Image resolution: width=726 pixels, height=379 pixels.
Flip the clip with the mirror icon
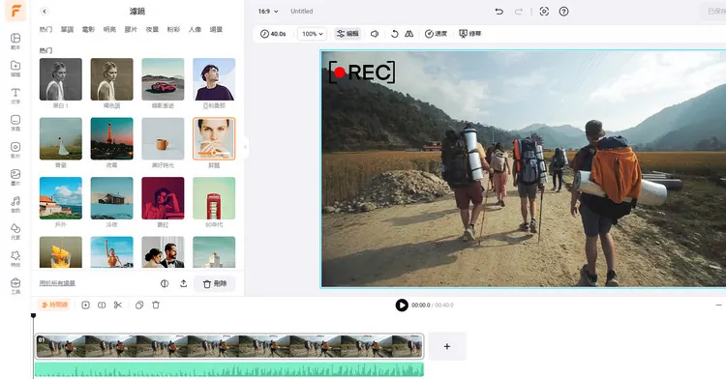coord(408,34)
